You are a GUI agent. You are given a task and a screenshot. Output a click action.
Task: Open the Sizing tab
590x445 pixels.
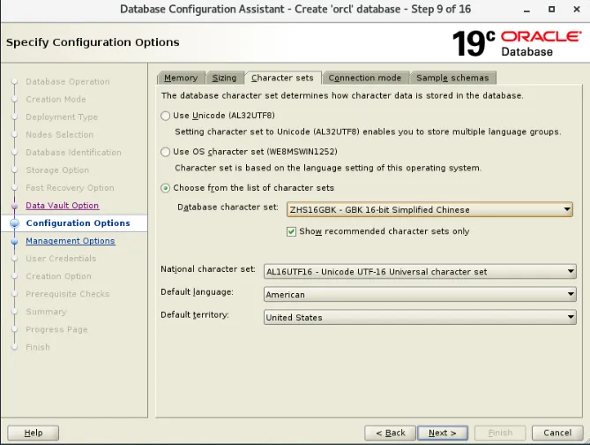point(224,78)
